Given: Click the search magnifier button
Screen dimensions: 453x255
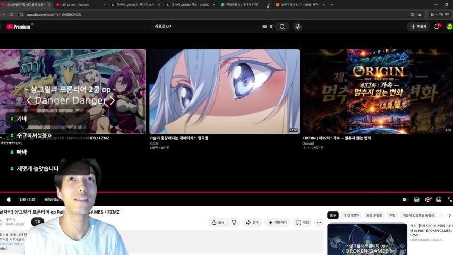Looking at the screenshot, I should (x=282, y=27).
